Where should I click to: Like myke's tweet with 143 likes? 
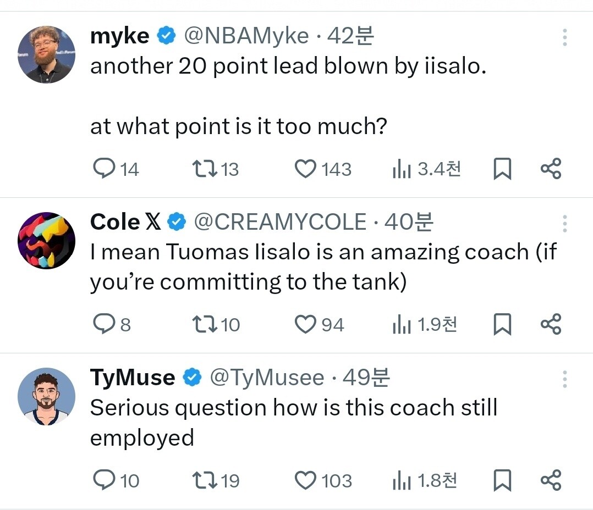(x=306, y=169)
